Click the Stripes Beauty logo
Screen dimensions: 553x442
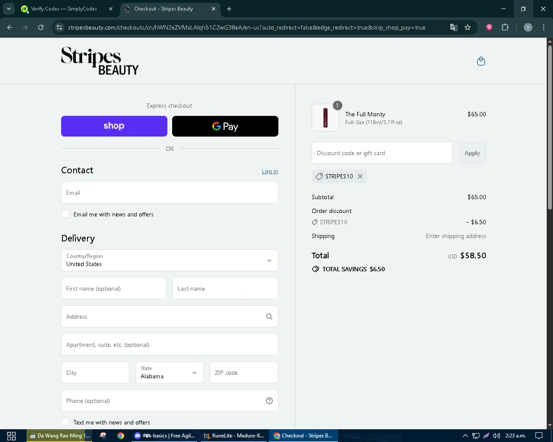point(100,61)
